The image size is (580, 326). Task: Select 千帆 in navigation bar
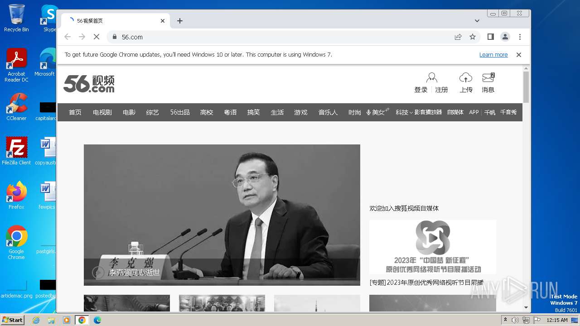click(x=490, y=112)
